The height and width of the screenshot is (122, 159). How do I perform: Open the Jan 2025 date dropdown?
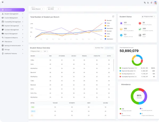click(x=53, y=9)
